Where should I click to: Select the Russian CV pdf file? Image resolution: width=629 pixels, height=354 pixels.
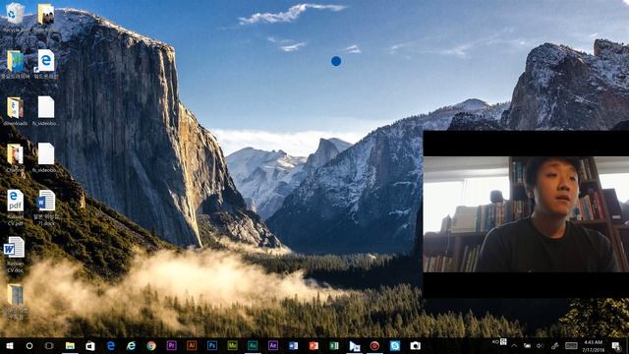click(16, 207)
